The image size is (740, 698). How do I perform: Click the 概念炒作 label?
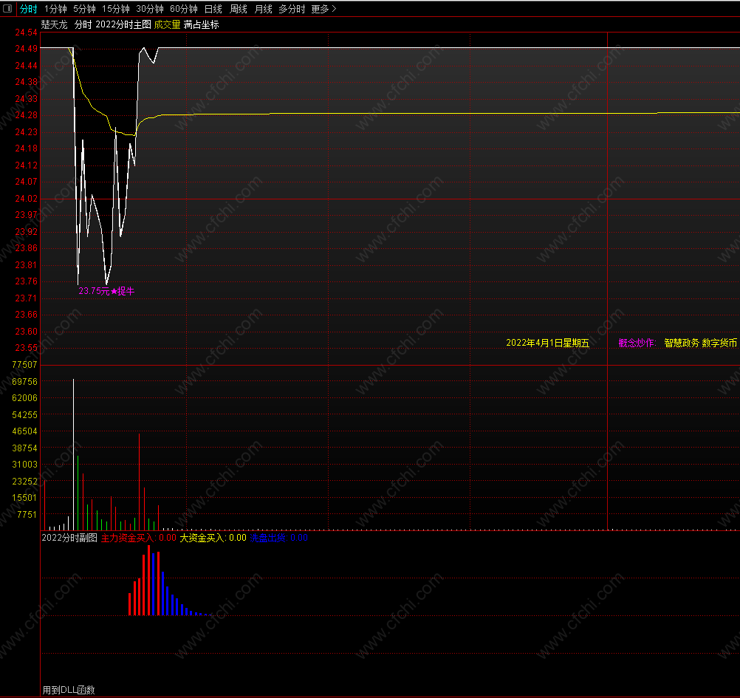point(637,343)
